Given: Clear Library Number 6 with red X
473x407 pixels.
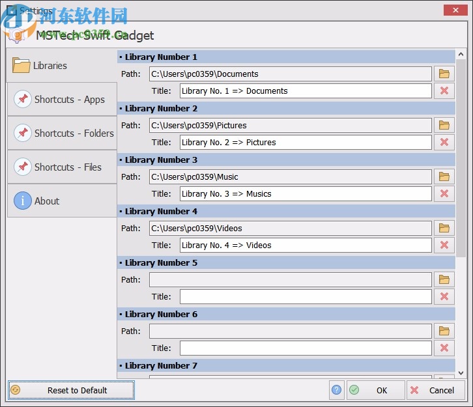Looking at the screenshot, I should (444, 348).
